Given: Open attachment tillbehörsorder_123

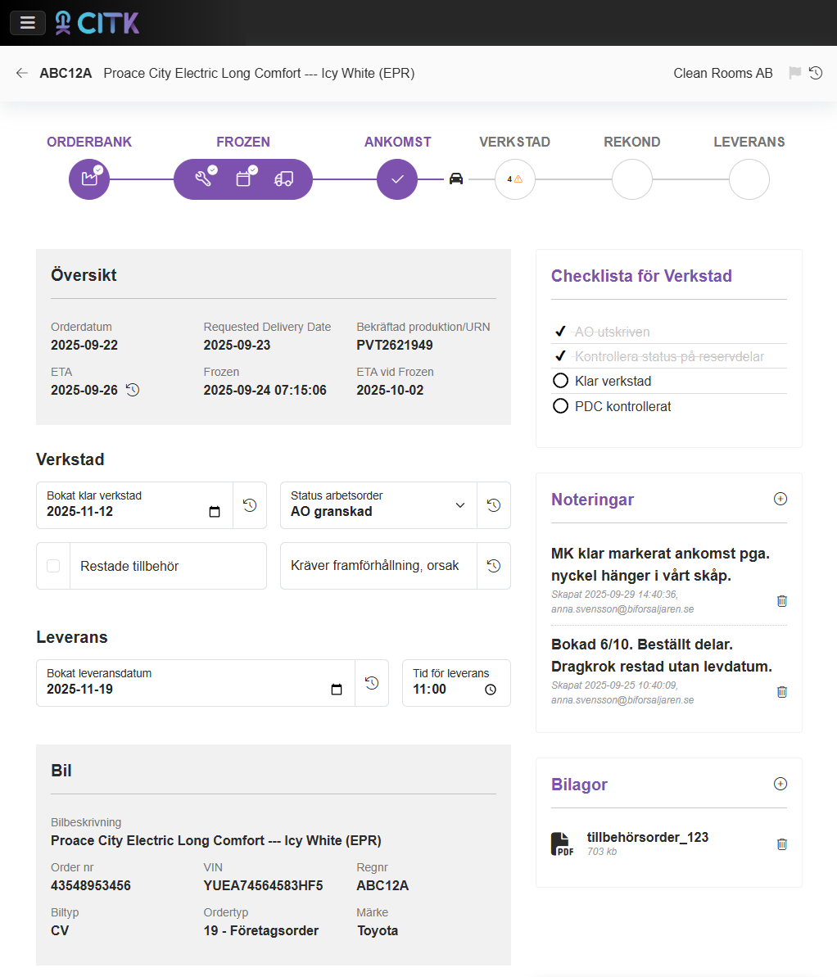Looking at the screenshot, I should pyautogui.click(x=648, y=838).
